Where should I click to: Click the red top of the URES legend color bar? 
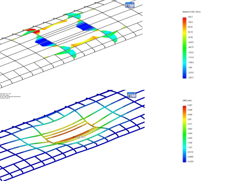(x=184, y=107)
